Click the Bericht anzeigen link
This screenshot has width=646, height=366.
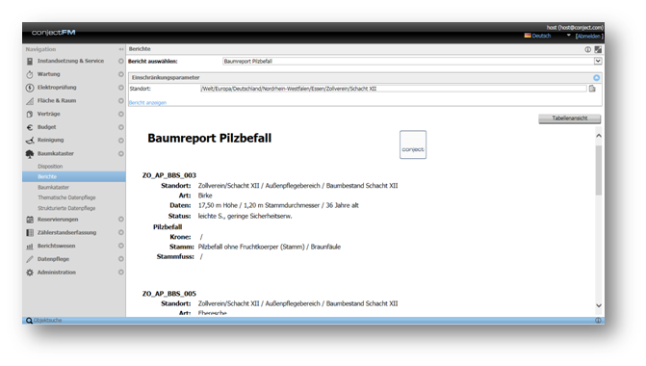147,103
